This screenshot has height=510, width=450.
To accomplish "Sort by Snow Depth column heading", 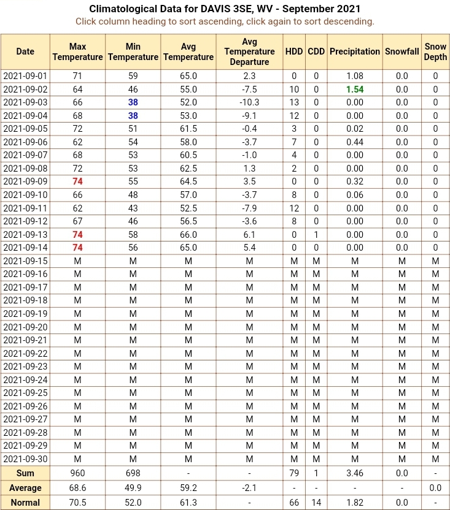I will (435, 51).
